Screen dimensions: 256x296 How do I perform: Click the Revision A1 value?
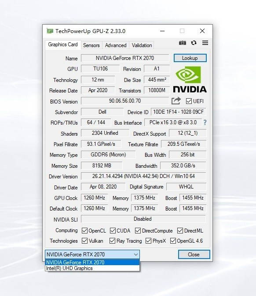(x=157, y=69)
